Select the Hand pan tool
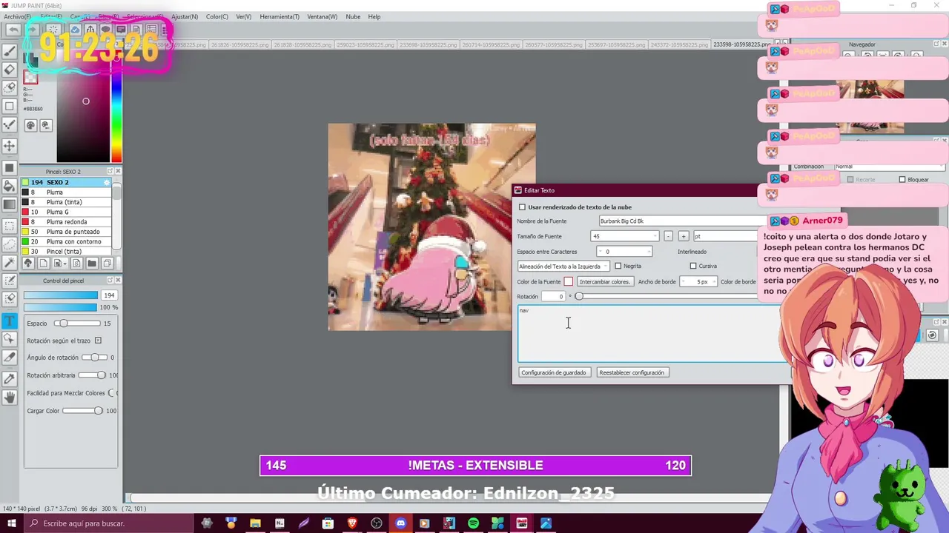This screenshot has width=949, height=533. pos(10,398)
